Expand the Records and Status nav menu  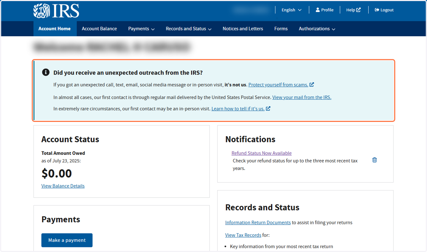[x=189, y=29]
